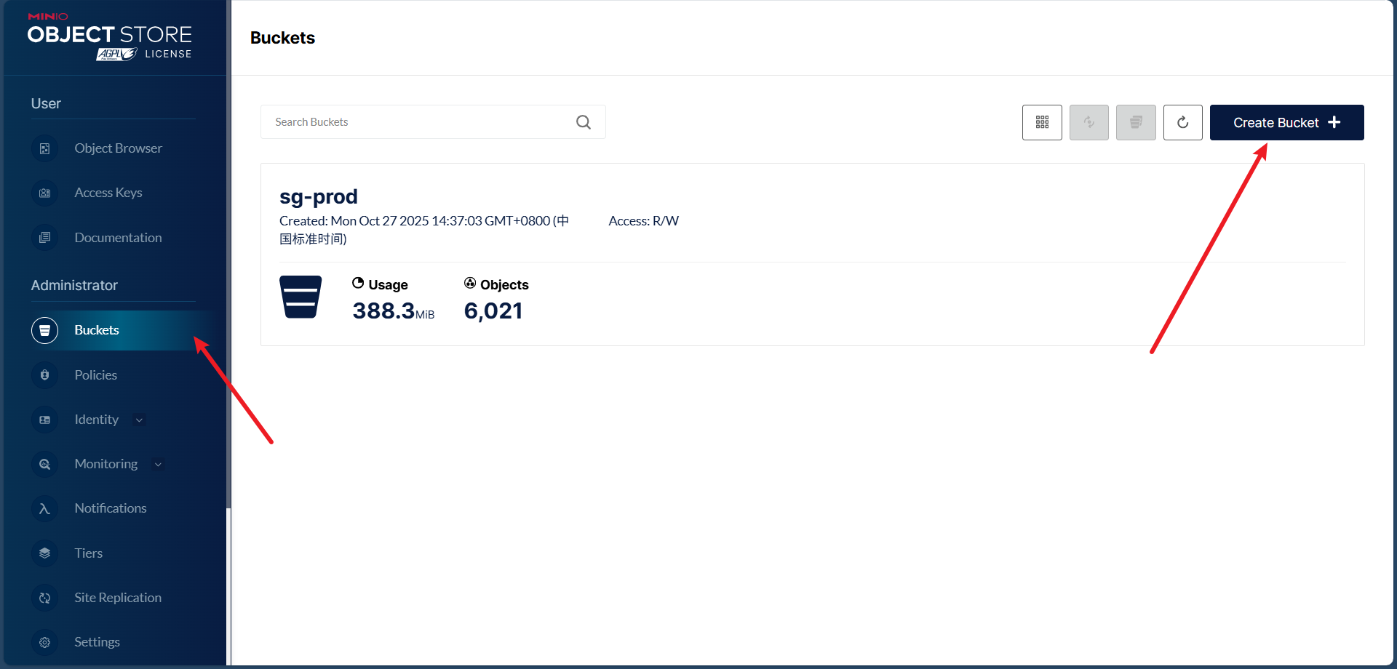Open the Monitoring menu item
Viewport: 1397px width, 669px height.
click(x=106, y=464)
